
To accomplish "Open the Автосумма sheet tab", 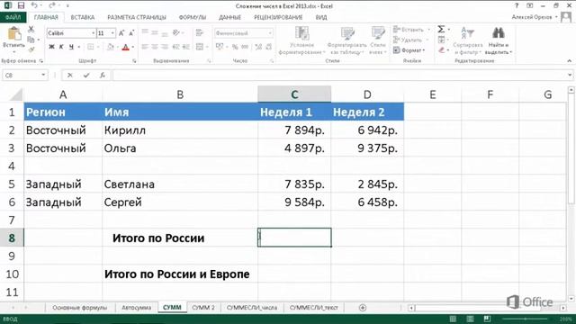I will click(x=136, y=308).
